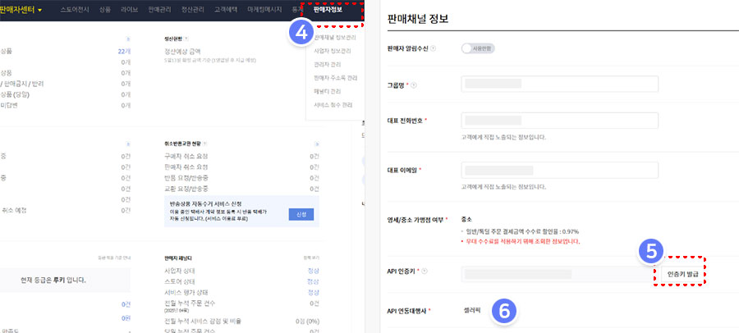Click the 대표 이메일 input field
The height and width of the screenshot is (333, 739).
coord(559,170)
